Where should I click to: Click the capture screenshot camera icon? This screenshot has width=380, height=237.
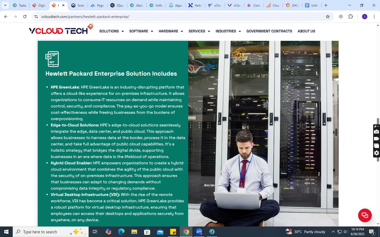377,132
